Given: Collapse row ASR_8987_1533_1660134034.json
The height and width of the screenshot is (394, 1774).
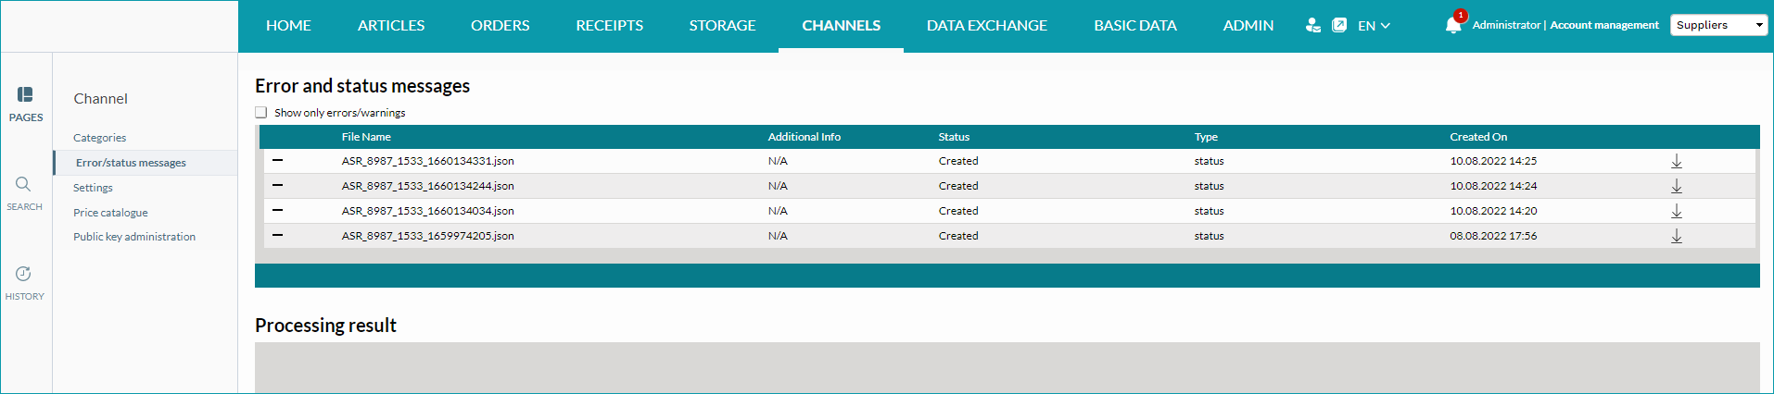Looking at the screenshot, I should 277,210.
